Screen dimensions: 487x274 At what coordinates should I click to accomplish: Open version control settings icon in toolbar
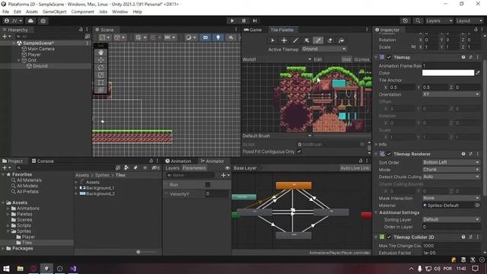[43, 21]
